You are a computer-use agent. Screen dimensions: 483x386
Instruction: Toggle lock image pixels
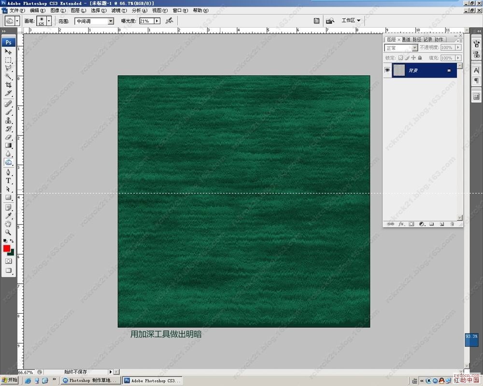click(x=407, y=57)
